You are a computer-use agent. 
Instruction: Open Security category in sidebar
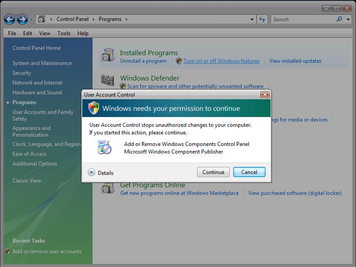point(22,73)
